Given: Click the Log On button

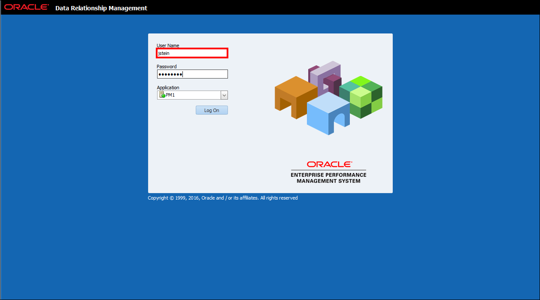Looking at the screenshot, I should (212, 110).
